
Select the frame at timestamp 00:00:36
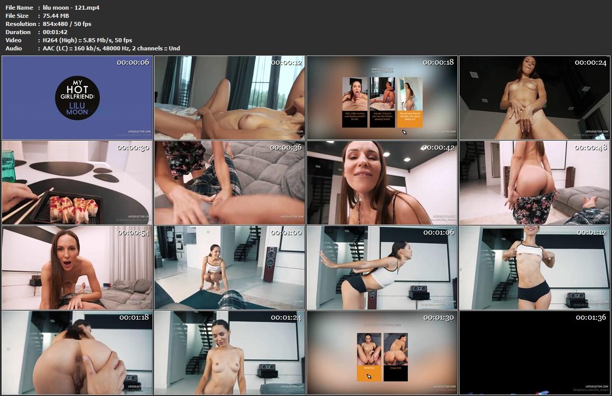[229, 183]
